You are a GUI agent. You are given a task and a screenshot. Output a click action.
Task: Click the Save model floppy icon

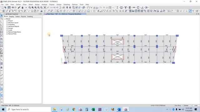click(9, 7)
